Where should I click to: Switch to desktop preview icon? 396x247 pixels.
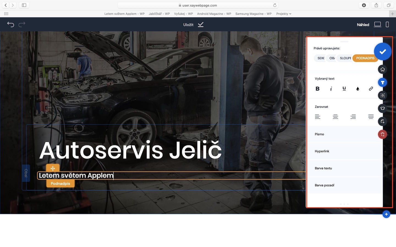377,24
